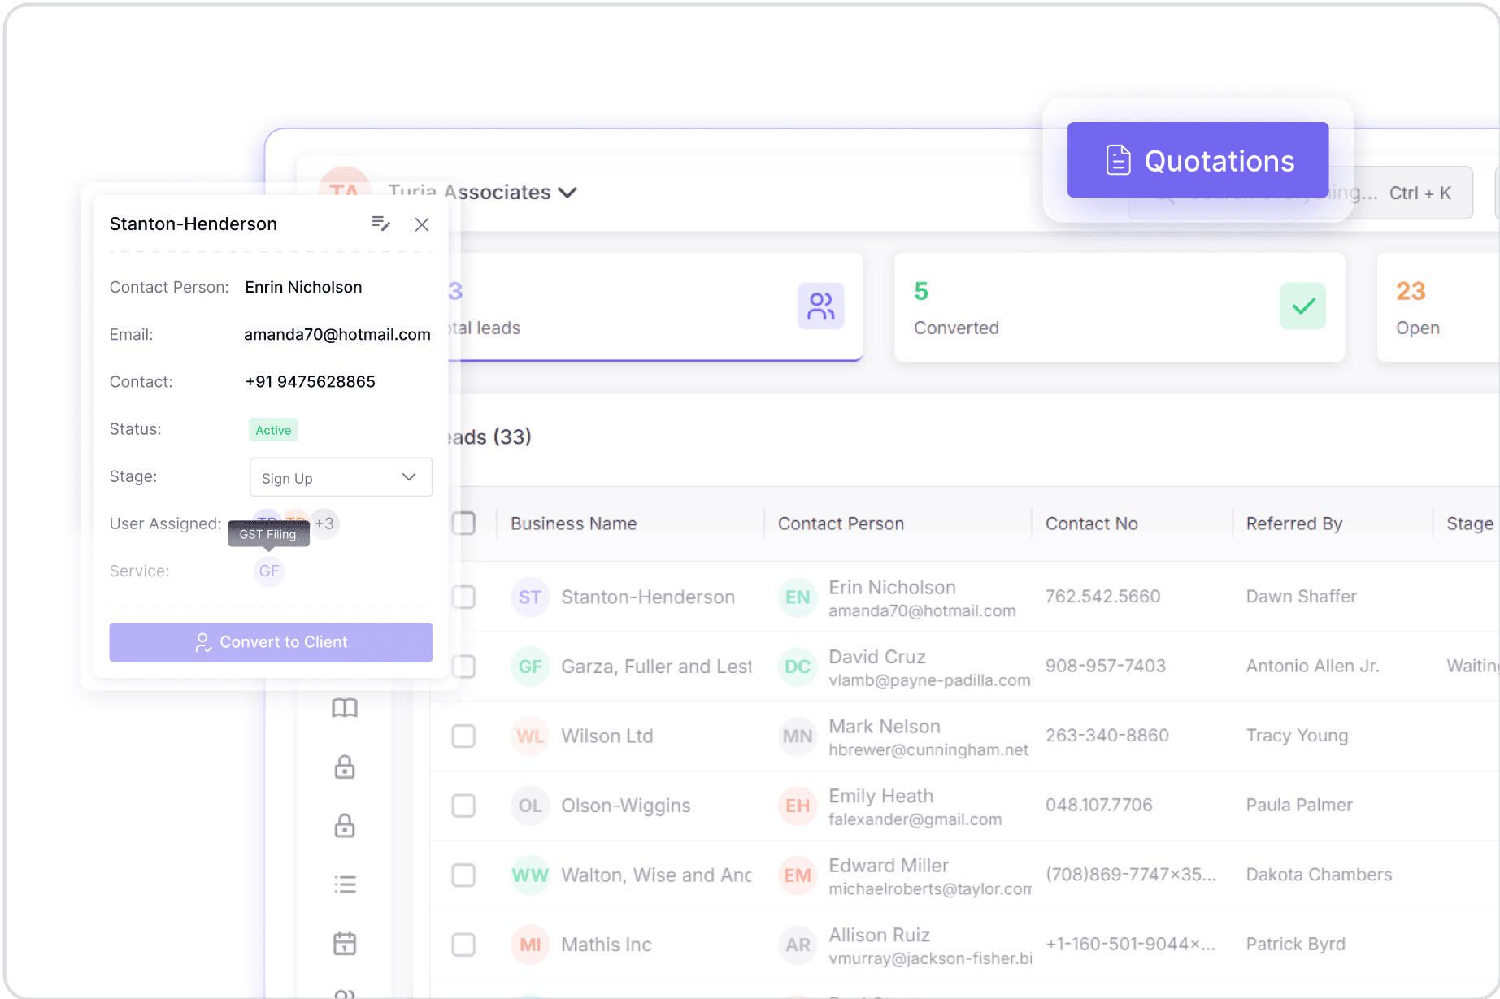Click phone number +91 9475628865

pyautogui.click(x=310, y=381)
